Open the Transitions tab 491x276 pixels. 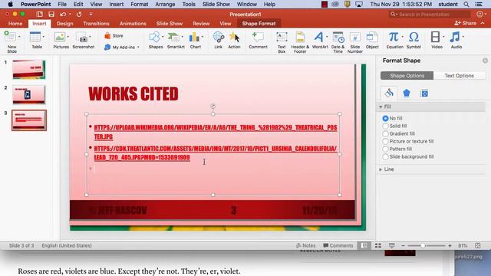click(x=96, y=24)
